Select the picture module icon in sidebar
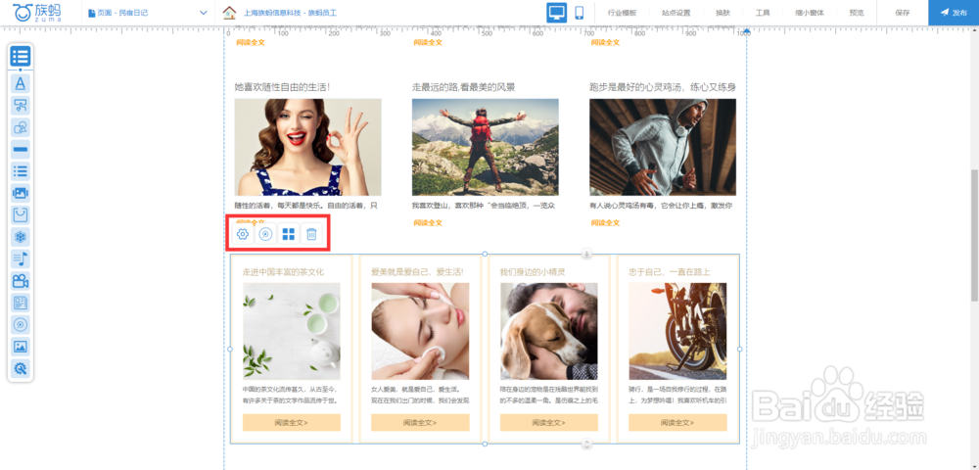 [21, 347]
